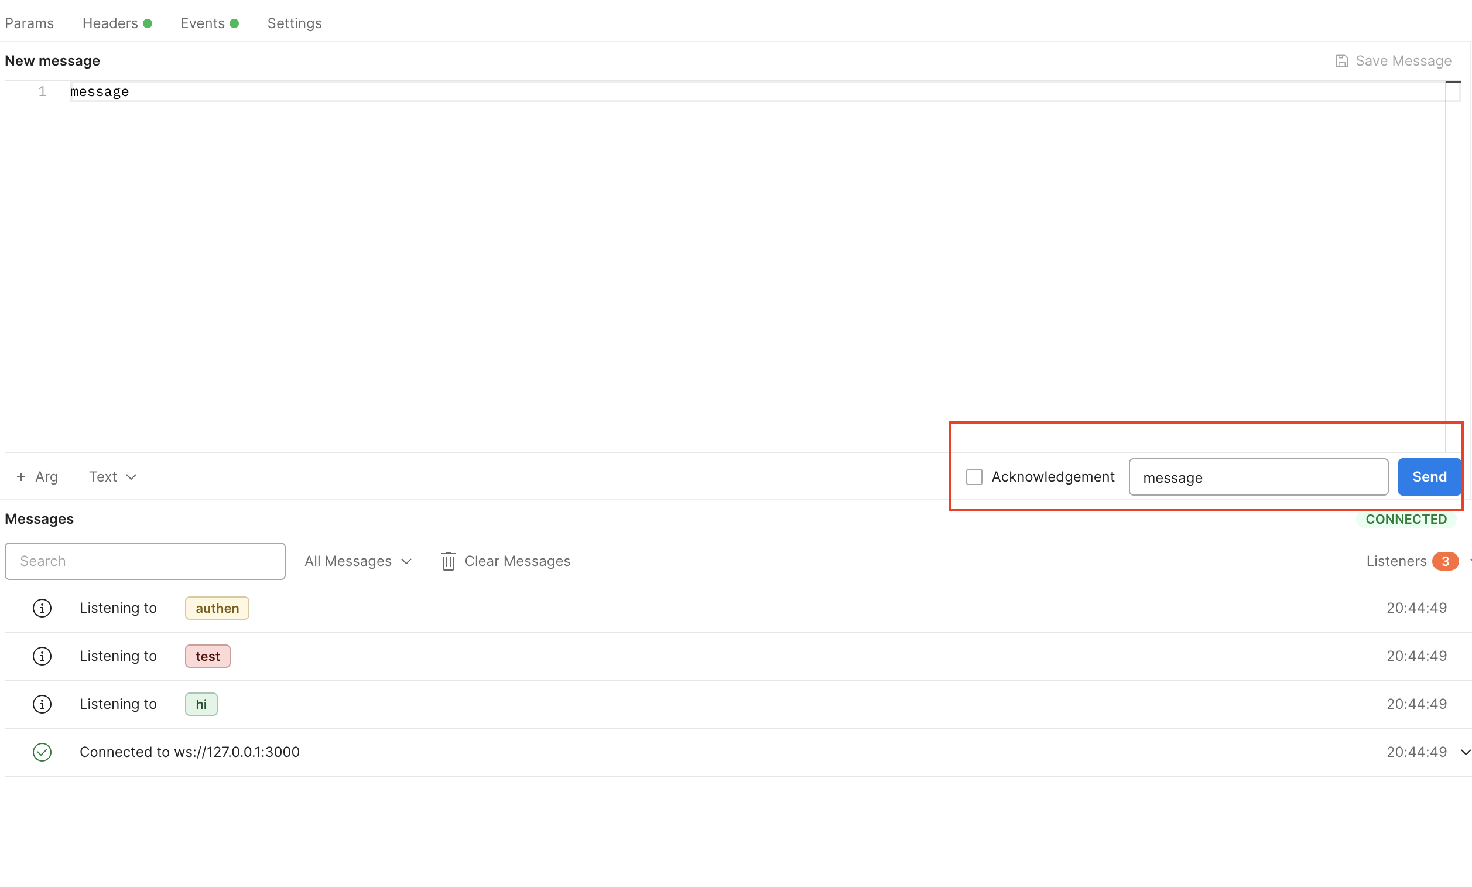Enable the Acknowledgement checkbox
The height and width of the screenshot is (887, 1472).
pyautogui.click(x=974, y=477)
